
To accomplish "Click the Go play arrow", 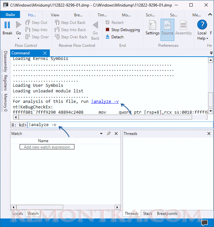I will point(19,25).
